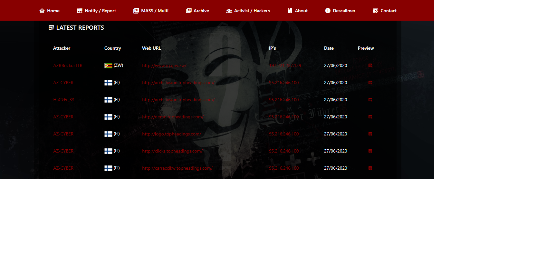Click the Web URL column header
The width and height of the screenshot is (556, 269).
pyautogui.click(x=151, y=48)
